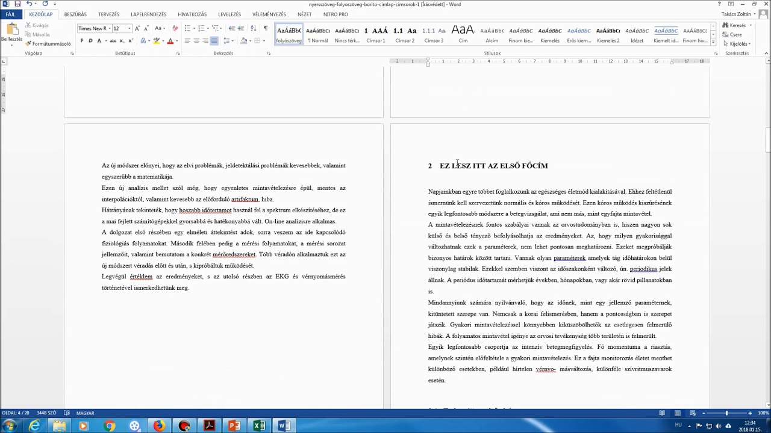Open Betűtípus font dialog launcher

coord(178,54)
